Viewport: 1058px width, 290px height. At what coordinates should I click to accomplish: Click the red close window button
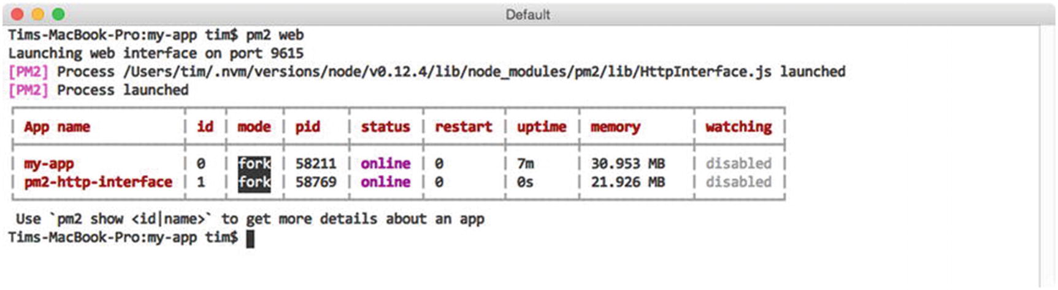(x=18, y=14)
